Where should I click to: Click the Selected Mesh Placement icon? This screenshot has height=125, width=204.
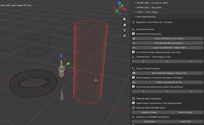(x=133, y=99)
